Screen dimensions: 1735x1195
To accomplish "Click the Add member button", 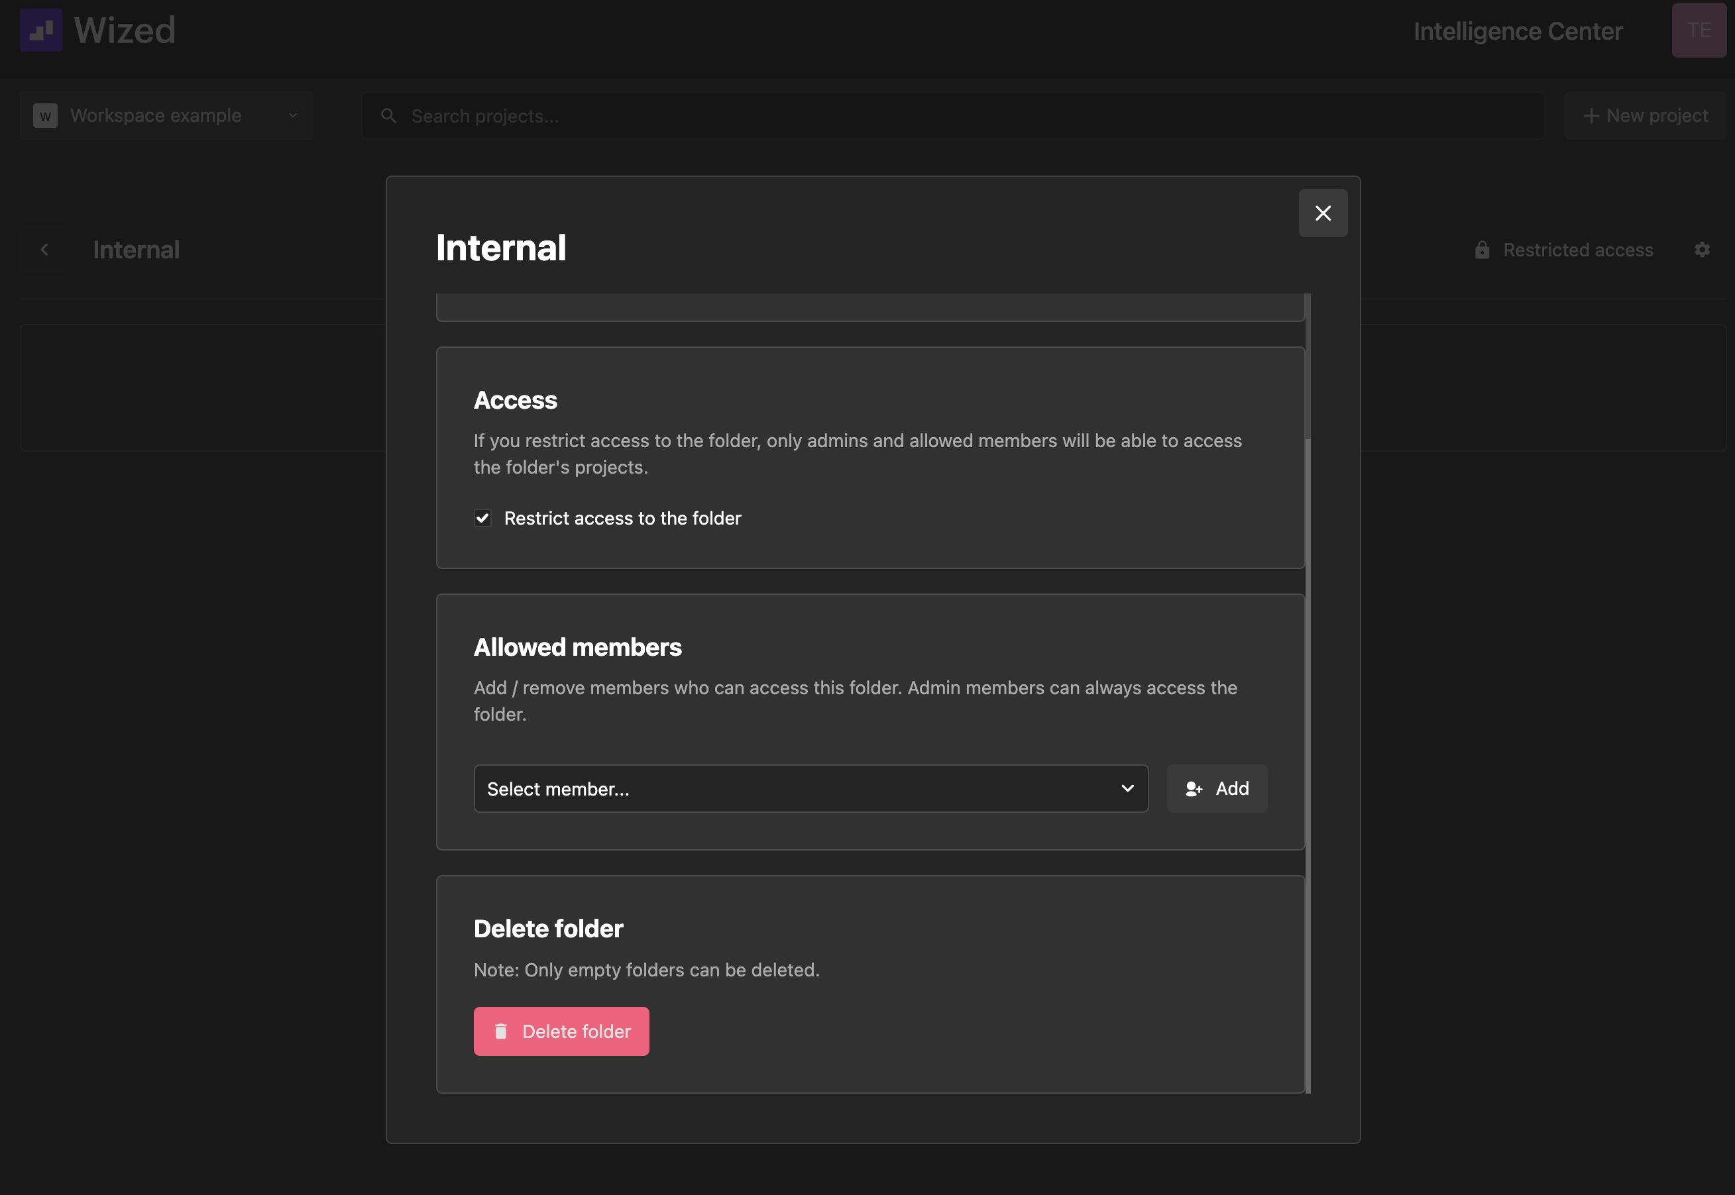I will 1217,788.
